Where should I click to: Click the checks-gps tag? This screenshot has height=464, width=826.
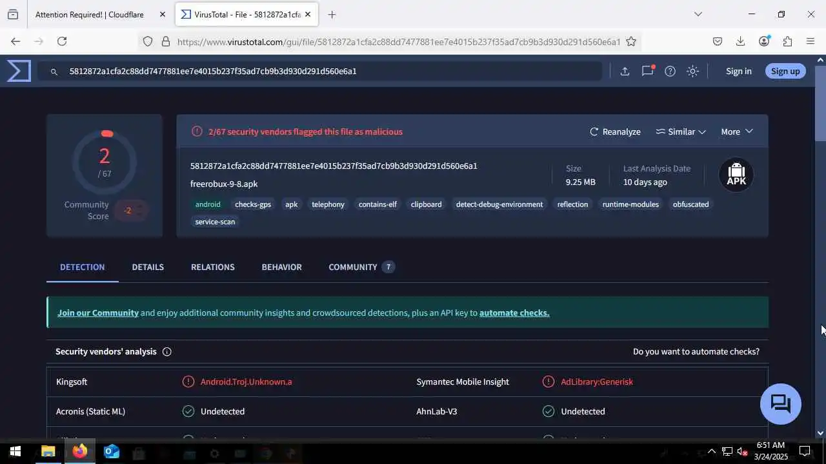(x=253, y=204)
